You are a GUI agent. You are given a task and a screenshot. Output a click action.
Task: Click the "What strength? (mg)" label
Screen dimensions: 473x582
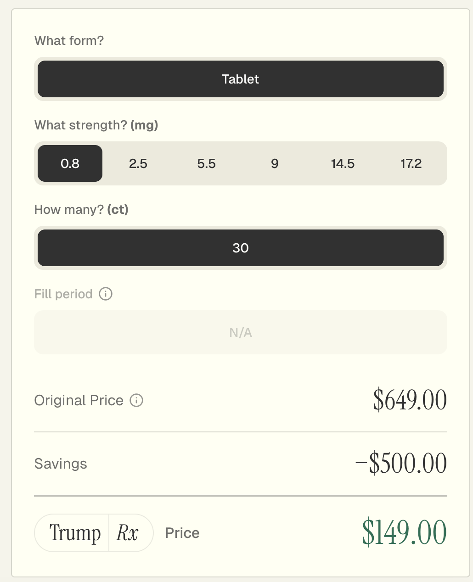tap(96, 125)
